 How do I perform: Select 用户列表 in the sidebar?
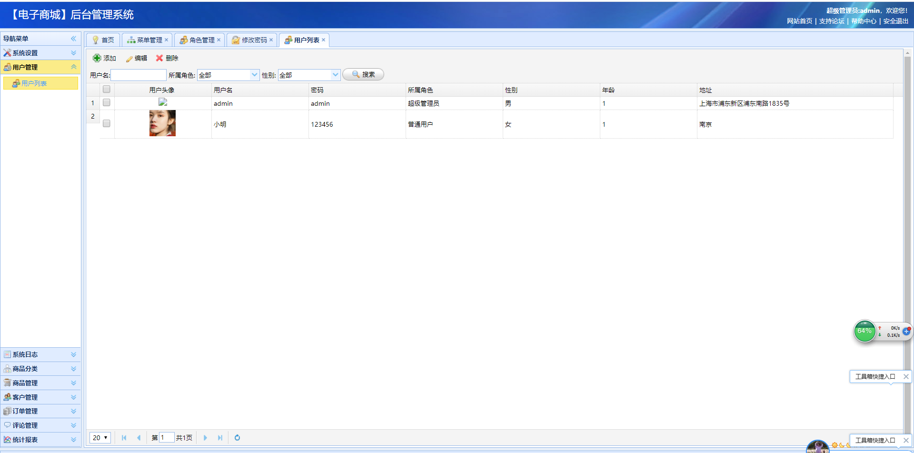[x=40, y=83]
